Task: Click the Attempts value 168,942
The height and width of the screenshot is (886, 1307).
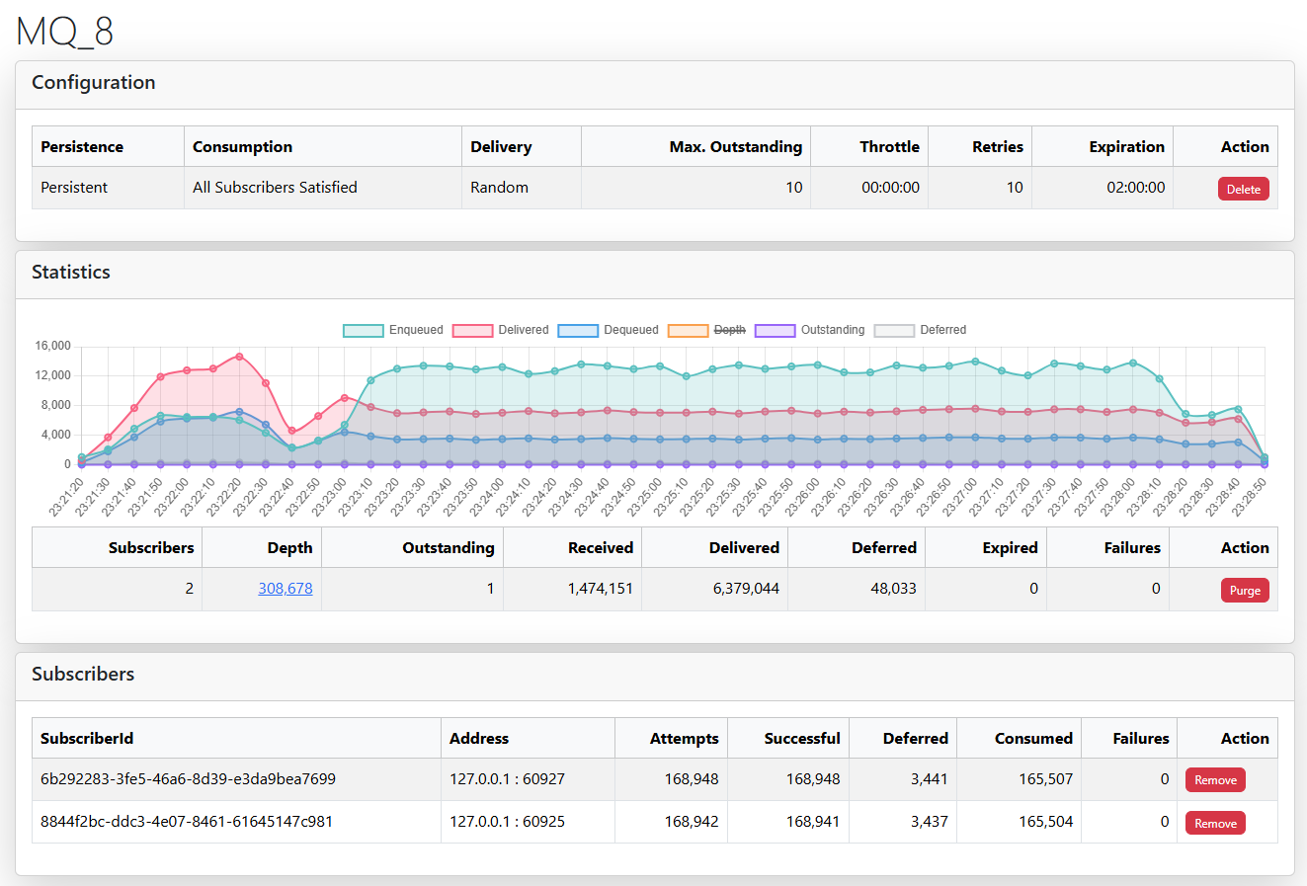Action: 692,821
